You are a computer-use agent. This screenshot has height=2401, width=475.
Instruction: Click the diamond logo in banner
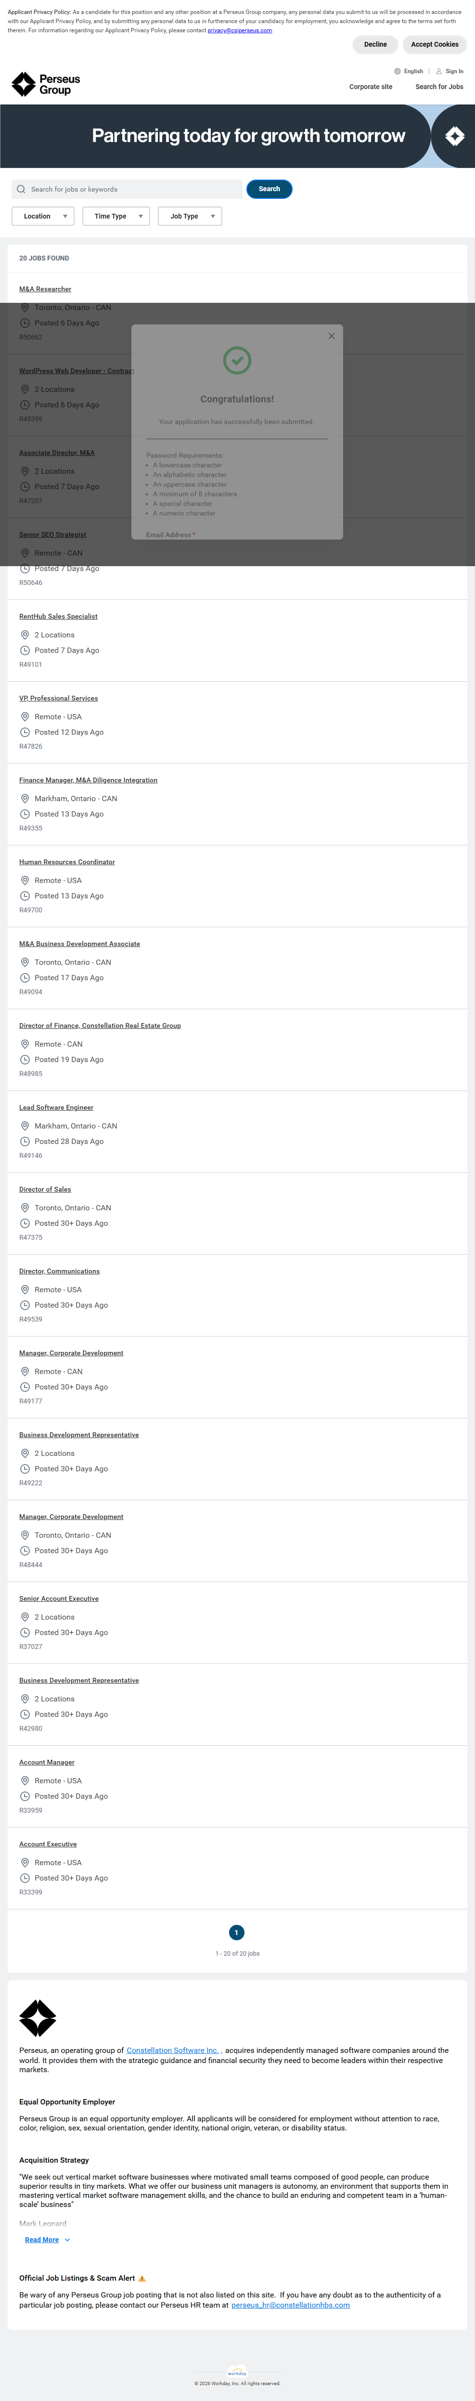pyautogui.click(x=454, y=137)
